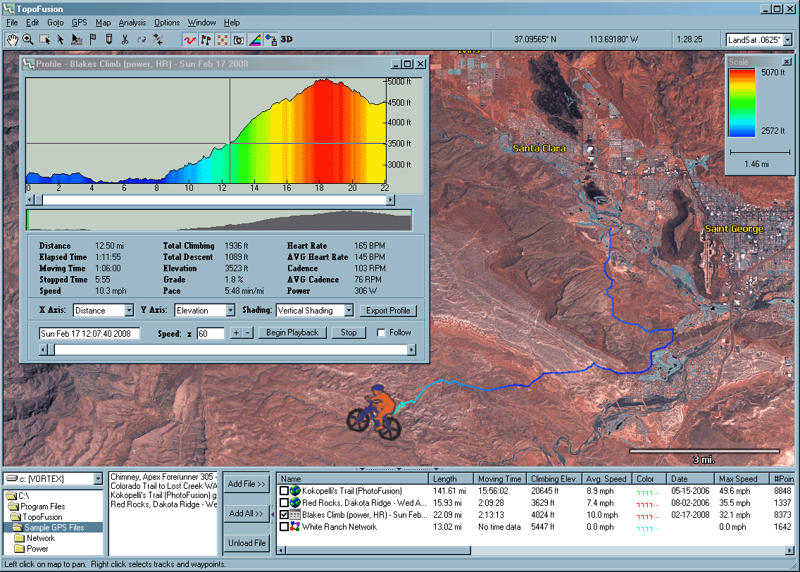
Task: Activate the scissors track cutting tool
Action: [125, 39]
